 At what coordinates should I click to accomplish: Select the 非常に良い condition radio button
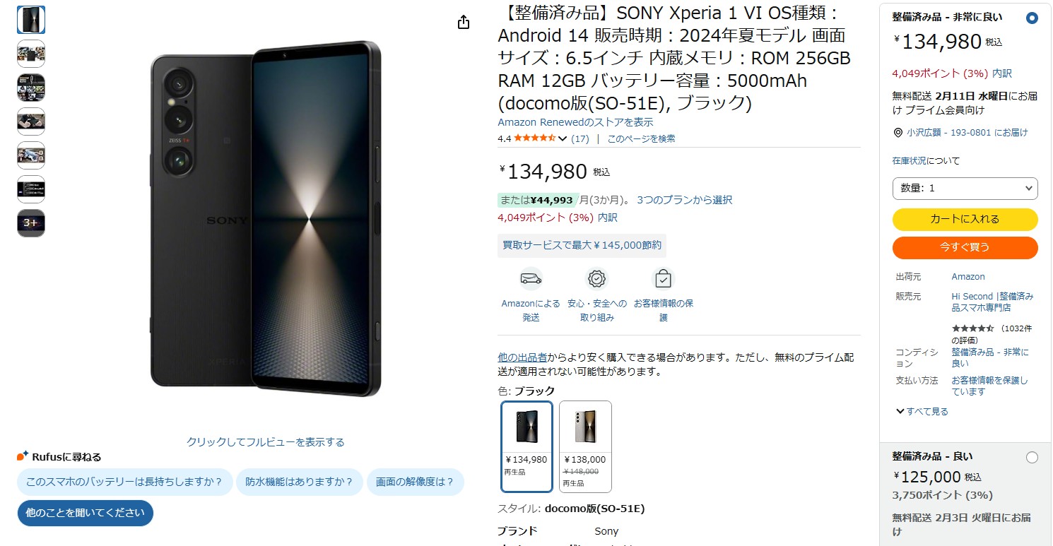click(1032, 18)
